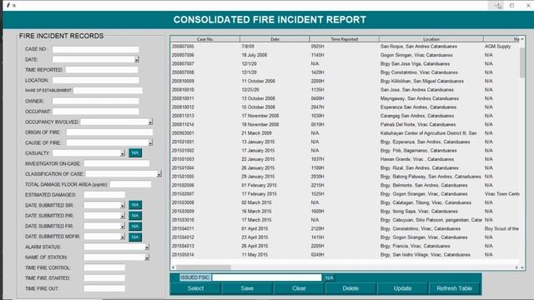Focus the ESTIMATED DAMAGES field
This screenshot has width=534, height=300.
click(x=104, y=195)
